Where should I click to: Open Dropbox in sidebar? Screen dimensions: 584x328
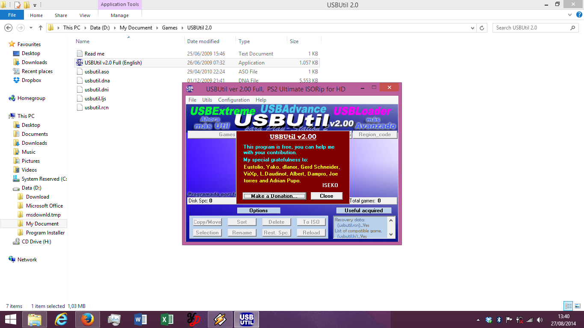click(x=32, y=80)
